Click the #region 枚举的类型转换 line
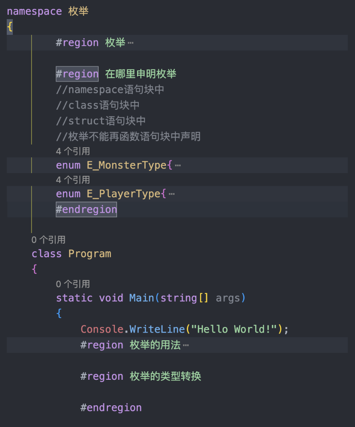This screenshot has height=427, width=355. [x=140, y=376]
